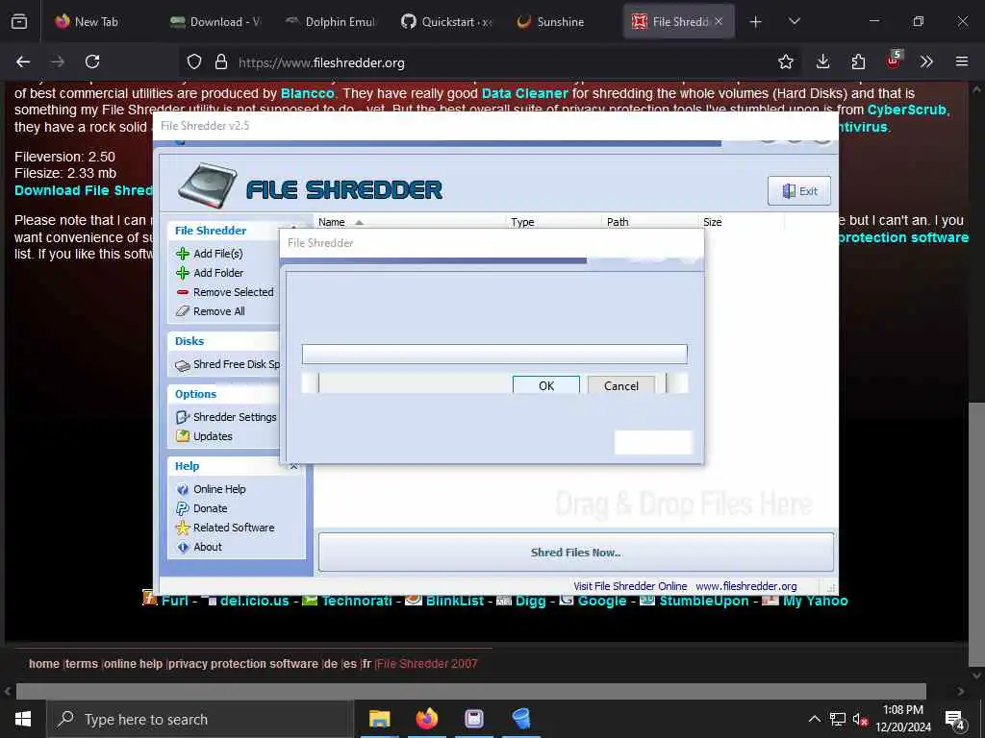Open the notification center icon
This screenshot has height=738, width=985.
point(954,721)
